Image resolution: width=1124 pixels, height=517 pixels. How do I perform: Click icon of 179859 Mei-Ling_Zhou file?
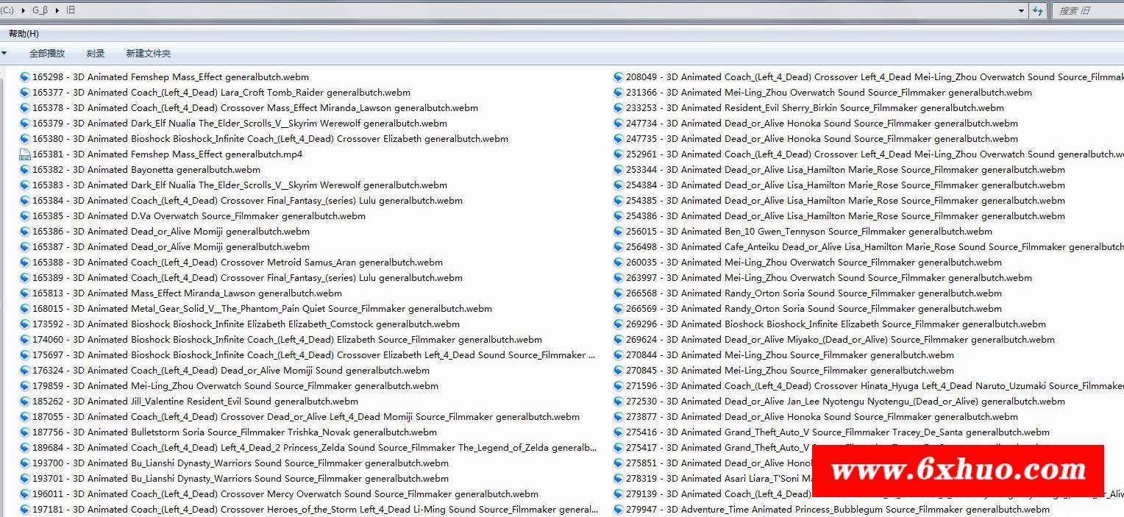[24, 385]
